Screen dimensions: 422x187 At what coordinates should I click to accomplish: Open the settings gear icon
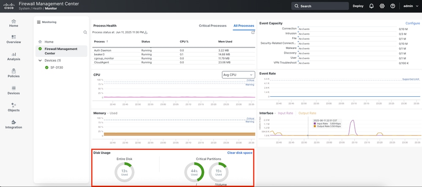click(x=382, y=6)
